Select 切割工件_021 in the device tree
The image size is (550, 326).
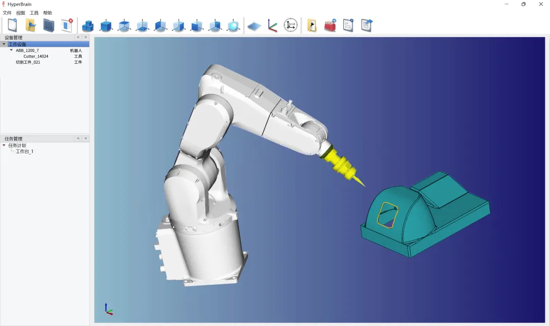[28, 62]
